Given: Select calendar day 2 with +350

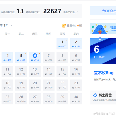Looking at the screenshot, I should pyautogui.click(x=76, y=44).
